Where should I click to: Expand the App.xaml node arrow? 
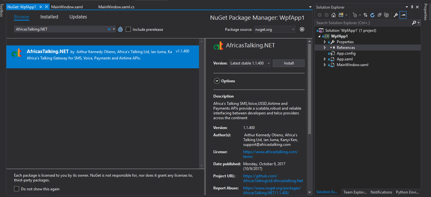325,59
